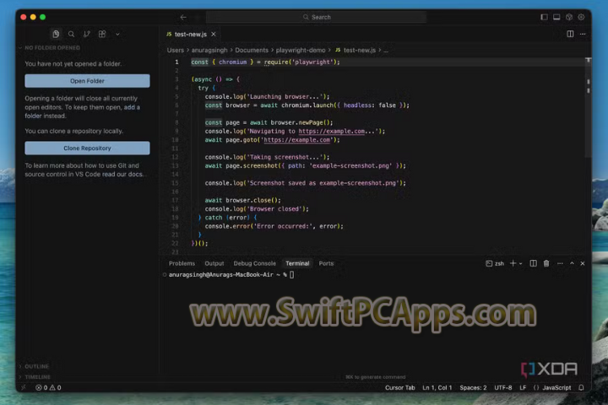Change line ending via 'LF' status item

point(523,387)
